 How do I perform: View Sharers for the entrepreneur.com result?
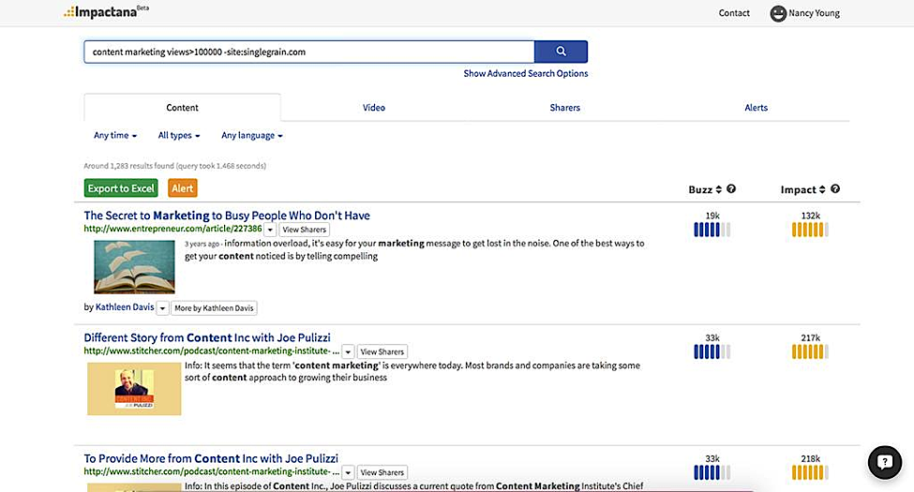[305, 230]
